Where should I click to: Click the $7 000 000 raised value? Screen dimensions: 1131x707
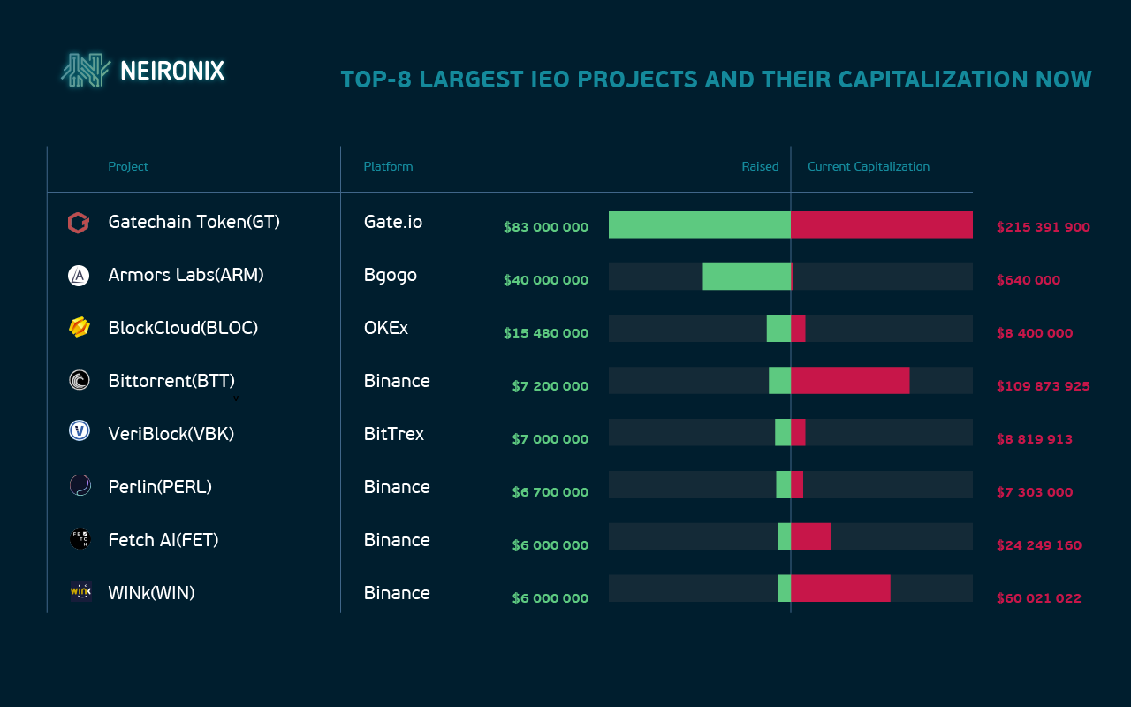550,439
